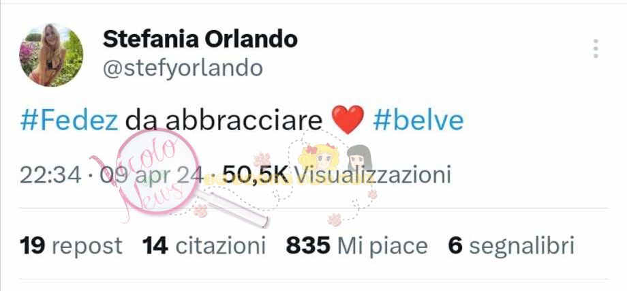
Task: Click the red heart emoji in tweet
Action: [348, 120]
